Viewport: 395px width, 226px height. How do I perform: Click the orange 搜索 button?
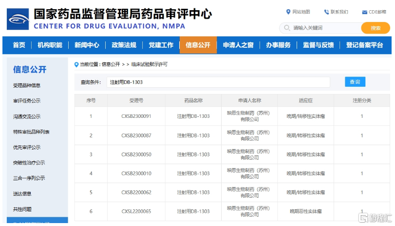point(376,28)
